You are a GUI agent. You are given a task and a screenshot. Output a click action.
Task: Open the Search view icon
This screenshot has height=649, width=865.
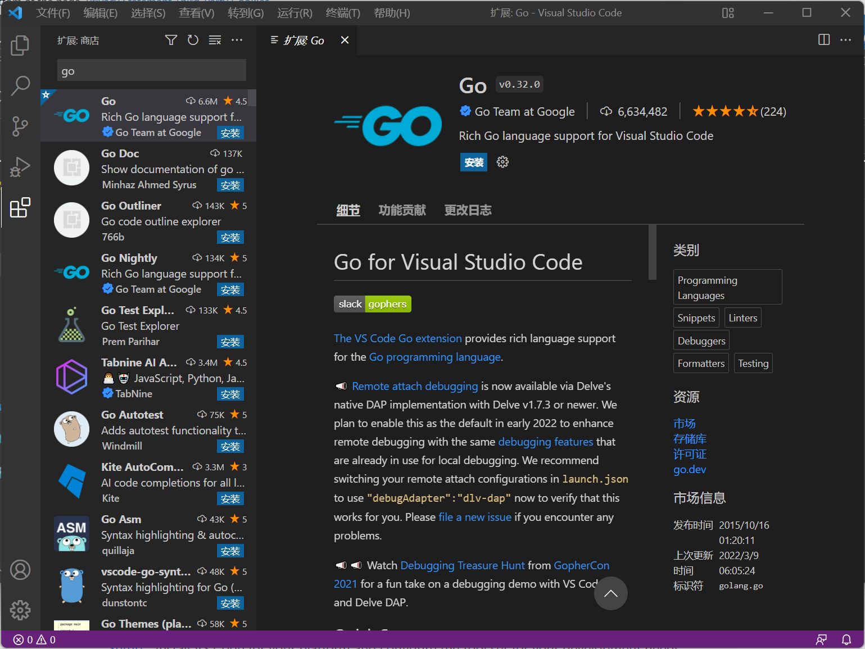point(20,85)
